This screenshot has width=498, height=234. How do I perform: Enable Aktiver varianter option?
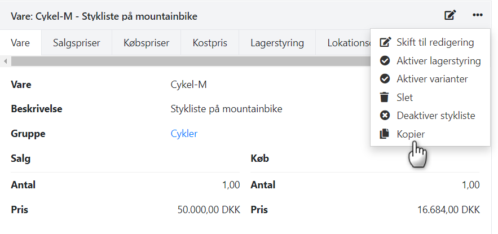click(x=432, y=79)
